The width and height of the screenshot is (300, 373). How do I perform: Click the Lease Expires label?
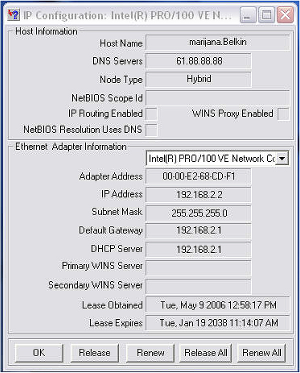tap(116, 323)
